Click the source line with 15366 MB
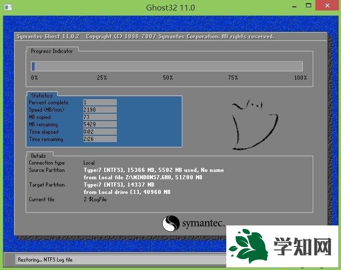The height and width of the screenshot is (270, 341). click(154, 170)
